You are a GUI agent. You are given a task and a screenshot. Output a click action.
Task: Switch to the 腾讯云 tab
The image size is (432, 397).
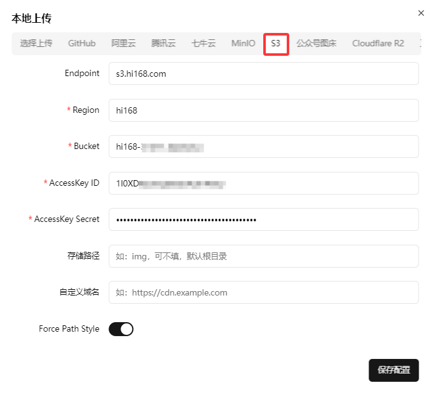pyautogui.click(x=163, y=44)
